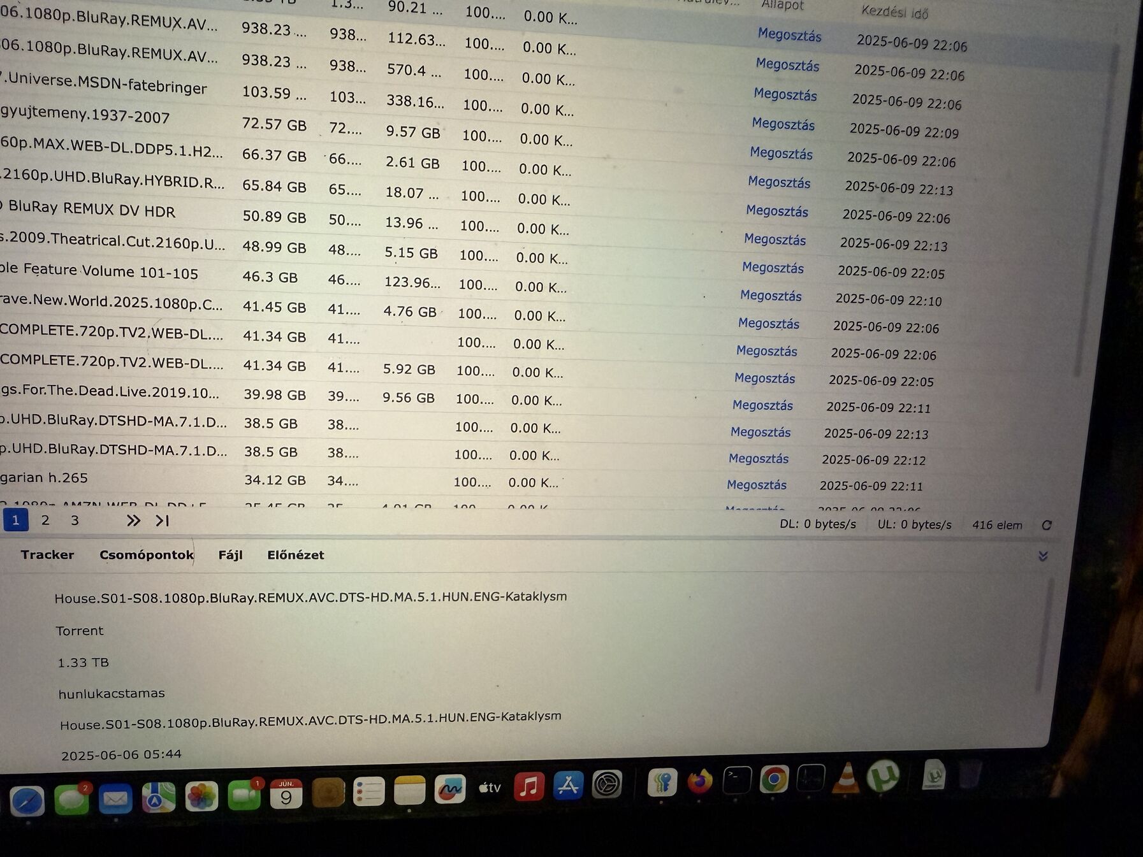
Task: Open VLC cone icon in the Dock
Action: (847, 777)
